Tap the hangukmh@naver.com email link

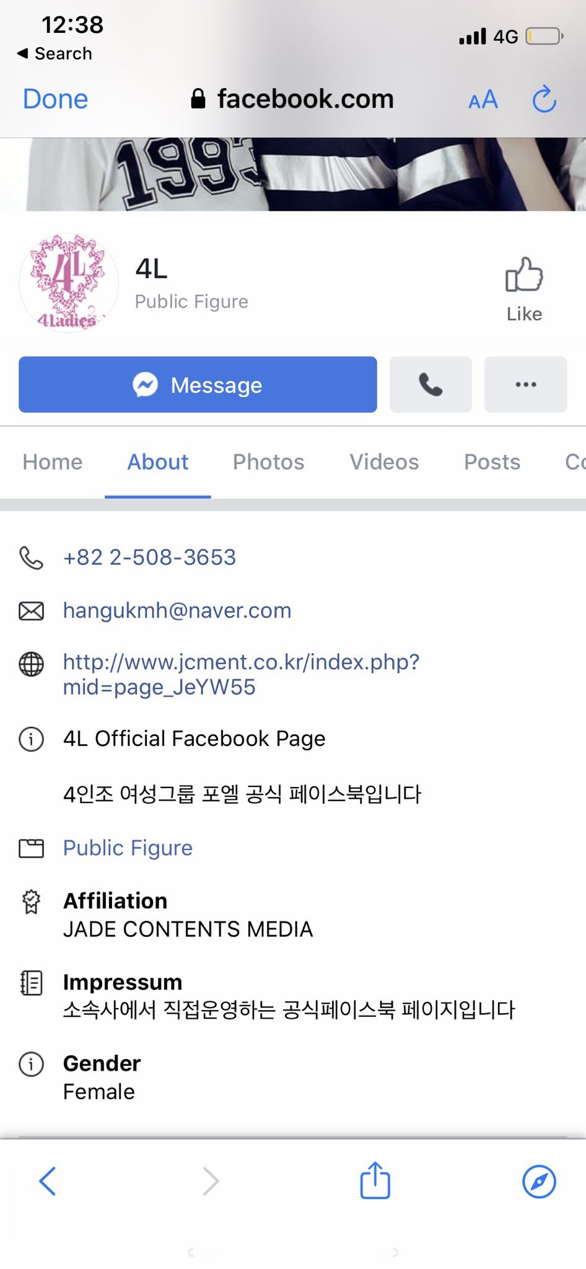click(x=177, y=610)
